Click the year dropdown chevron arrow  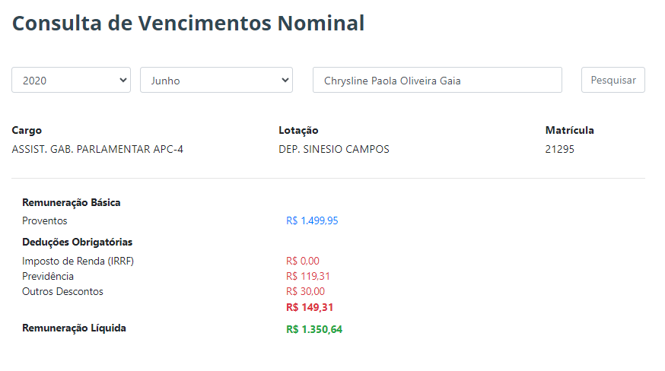(x=123, y=80)
